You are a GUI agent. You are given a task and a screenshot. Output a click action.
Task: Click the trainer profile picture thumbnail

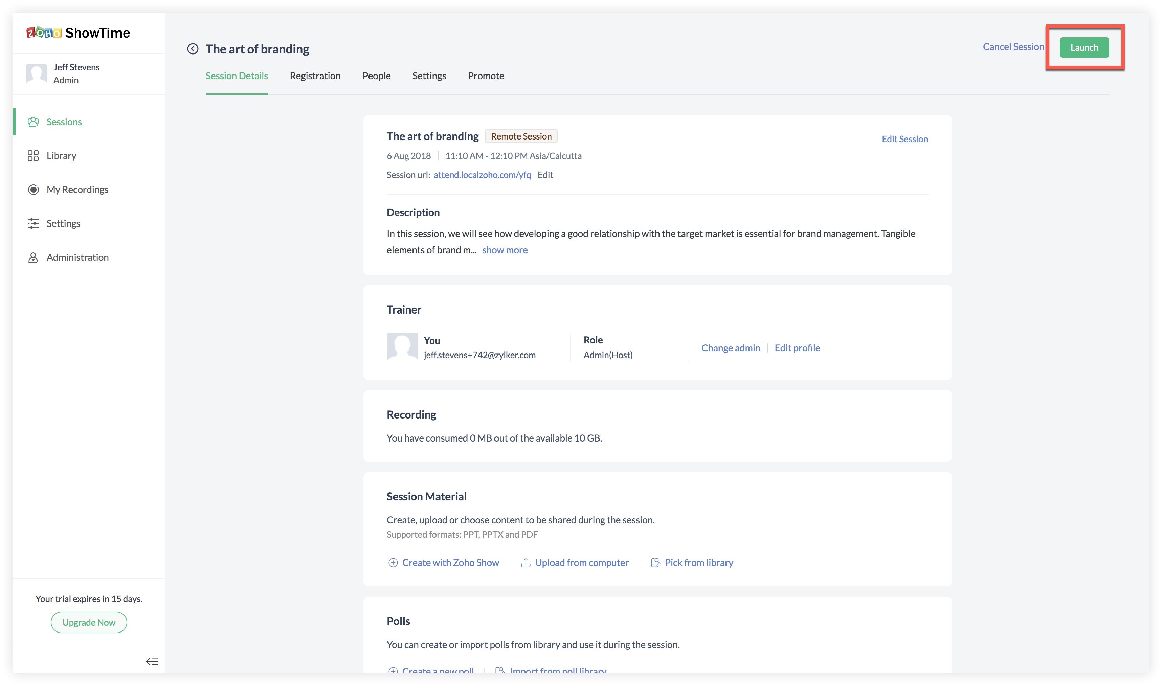(402, 346)
